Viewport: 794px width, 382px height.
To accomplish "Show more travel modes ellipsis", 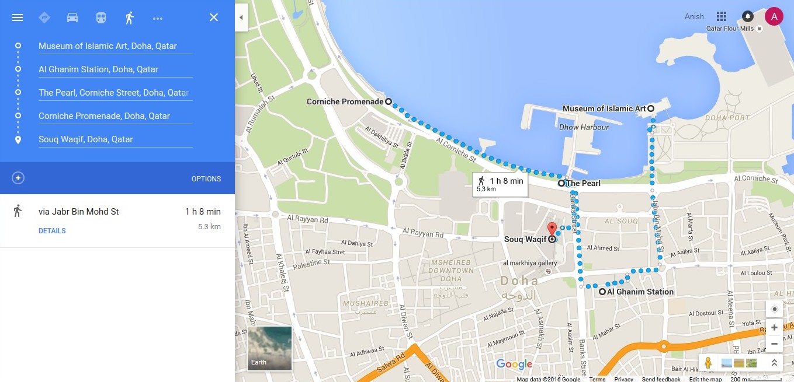I will click(158, 18).
